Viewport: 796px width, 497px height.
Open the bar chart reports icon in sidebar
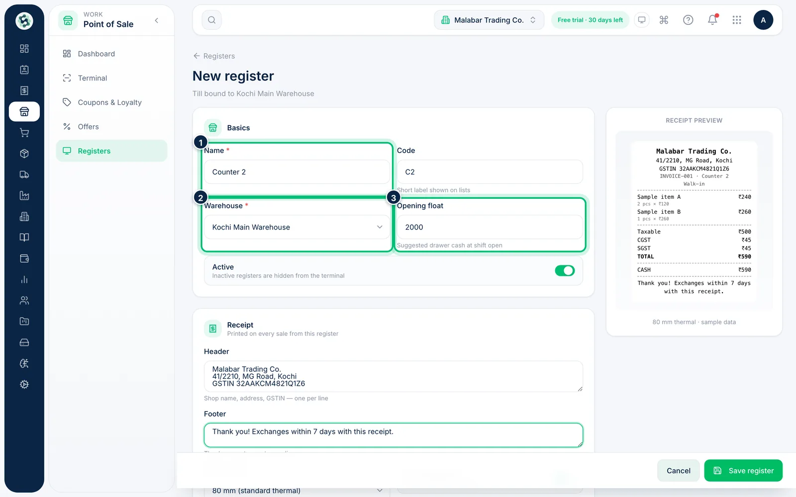click(24, 279)
